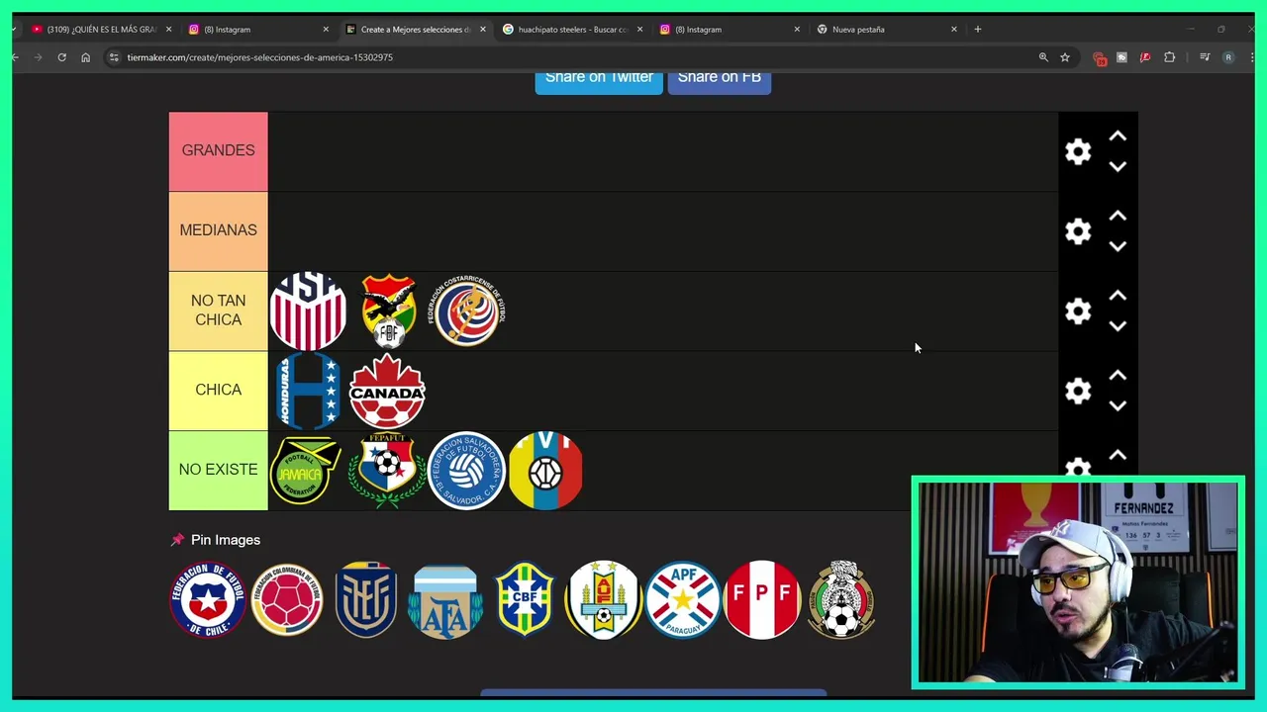Click the webcam overlay video
The width and height of the screenshot is (1267, 712).
pos(1078,582)
